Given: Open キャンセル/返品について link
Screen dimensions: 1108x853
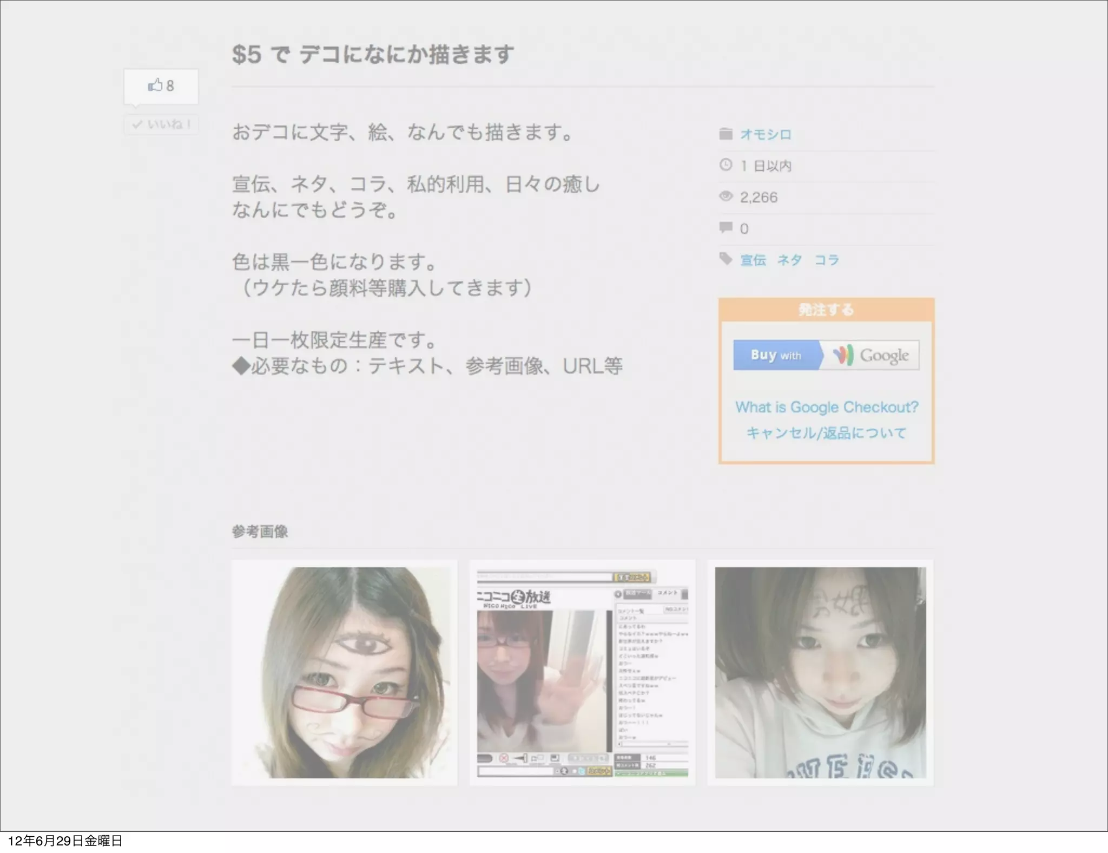Looking at the screenshot, I should point(826,433).
